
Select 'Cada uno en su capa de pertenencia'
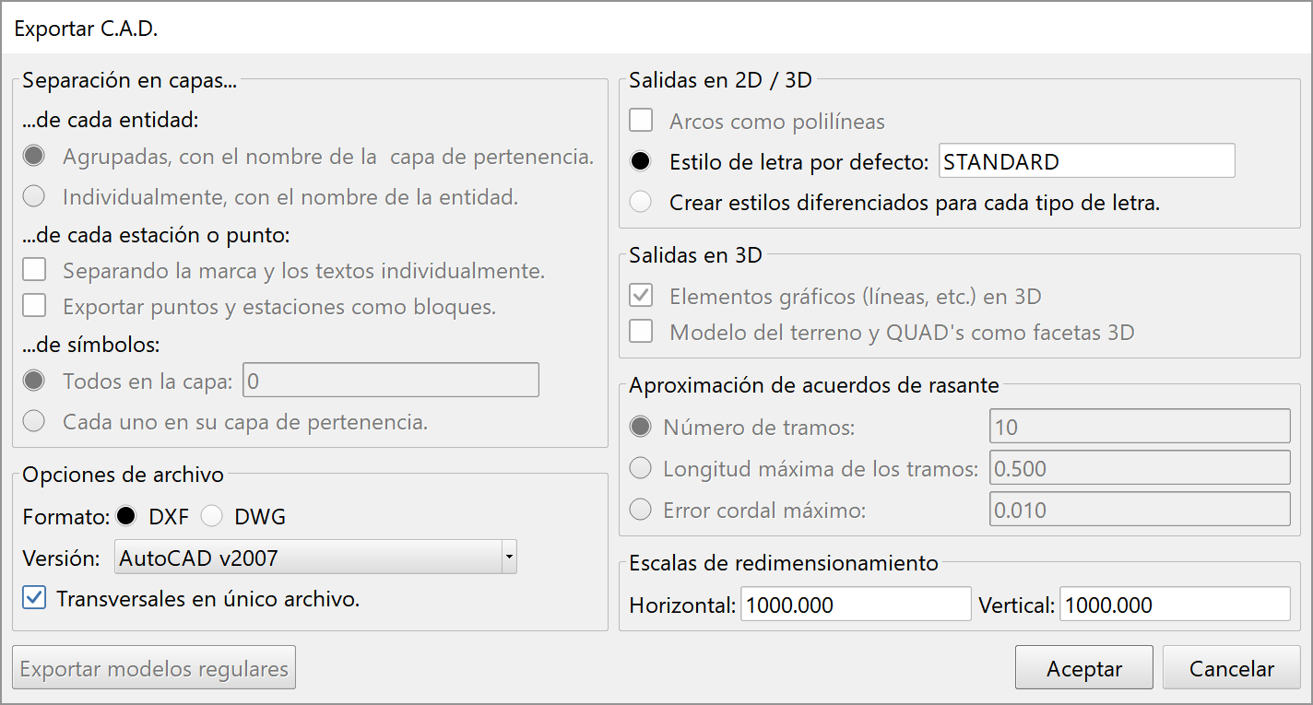pos(35,420)
